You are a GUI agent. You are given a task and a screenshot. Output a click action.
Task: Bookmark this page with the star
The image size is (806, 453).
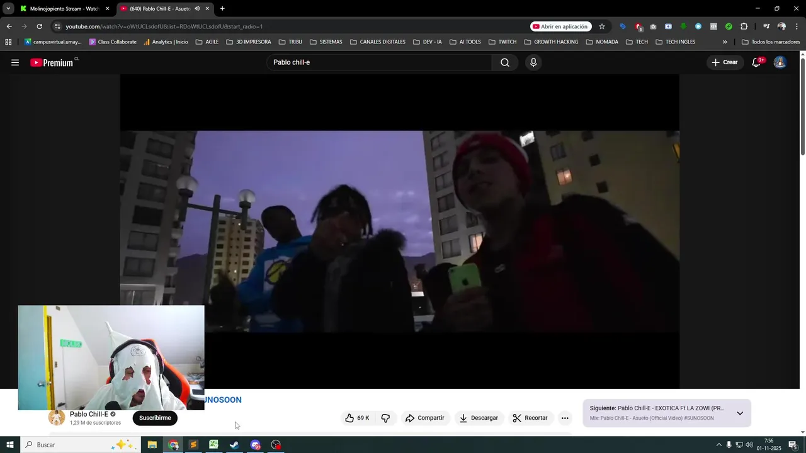tap(602, 26)
